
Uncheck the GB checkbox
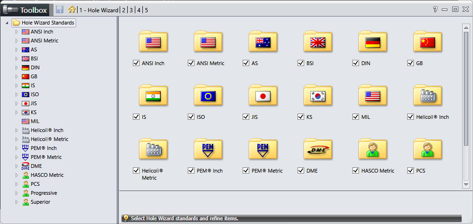click(x=411, y=63)
